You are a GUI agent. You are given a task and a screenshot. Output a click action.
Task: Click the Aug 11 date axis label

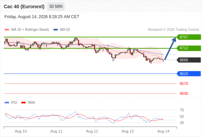point(56,131)
